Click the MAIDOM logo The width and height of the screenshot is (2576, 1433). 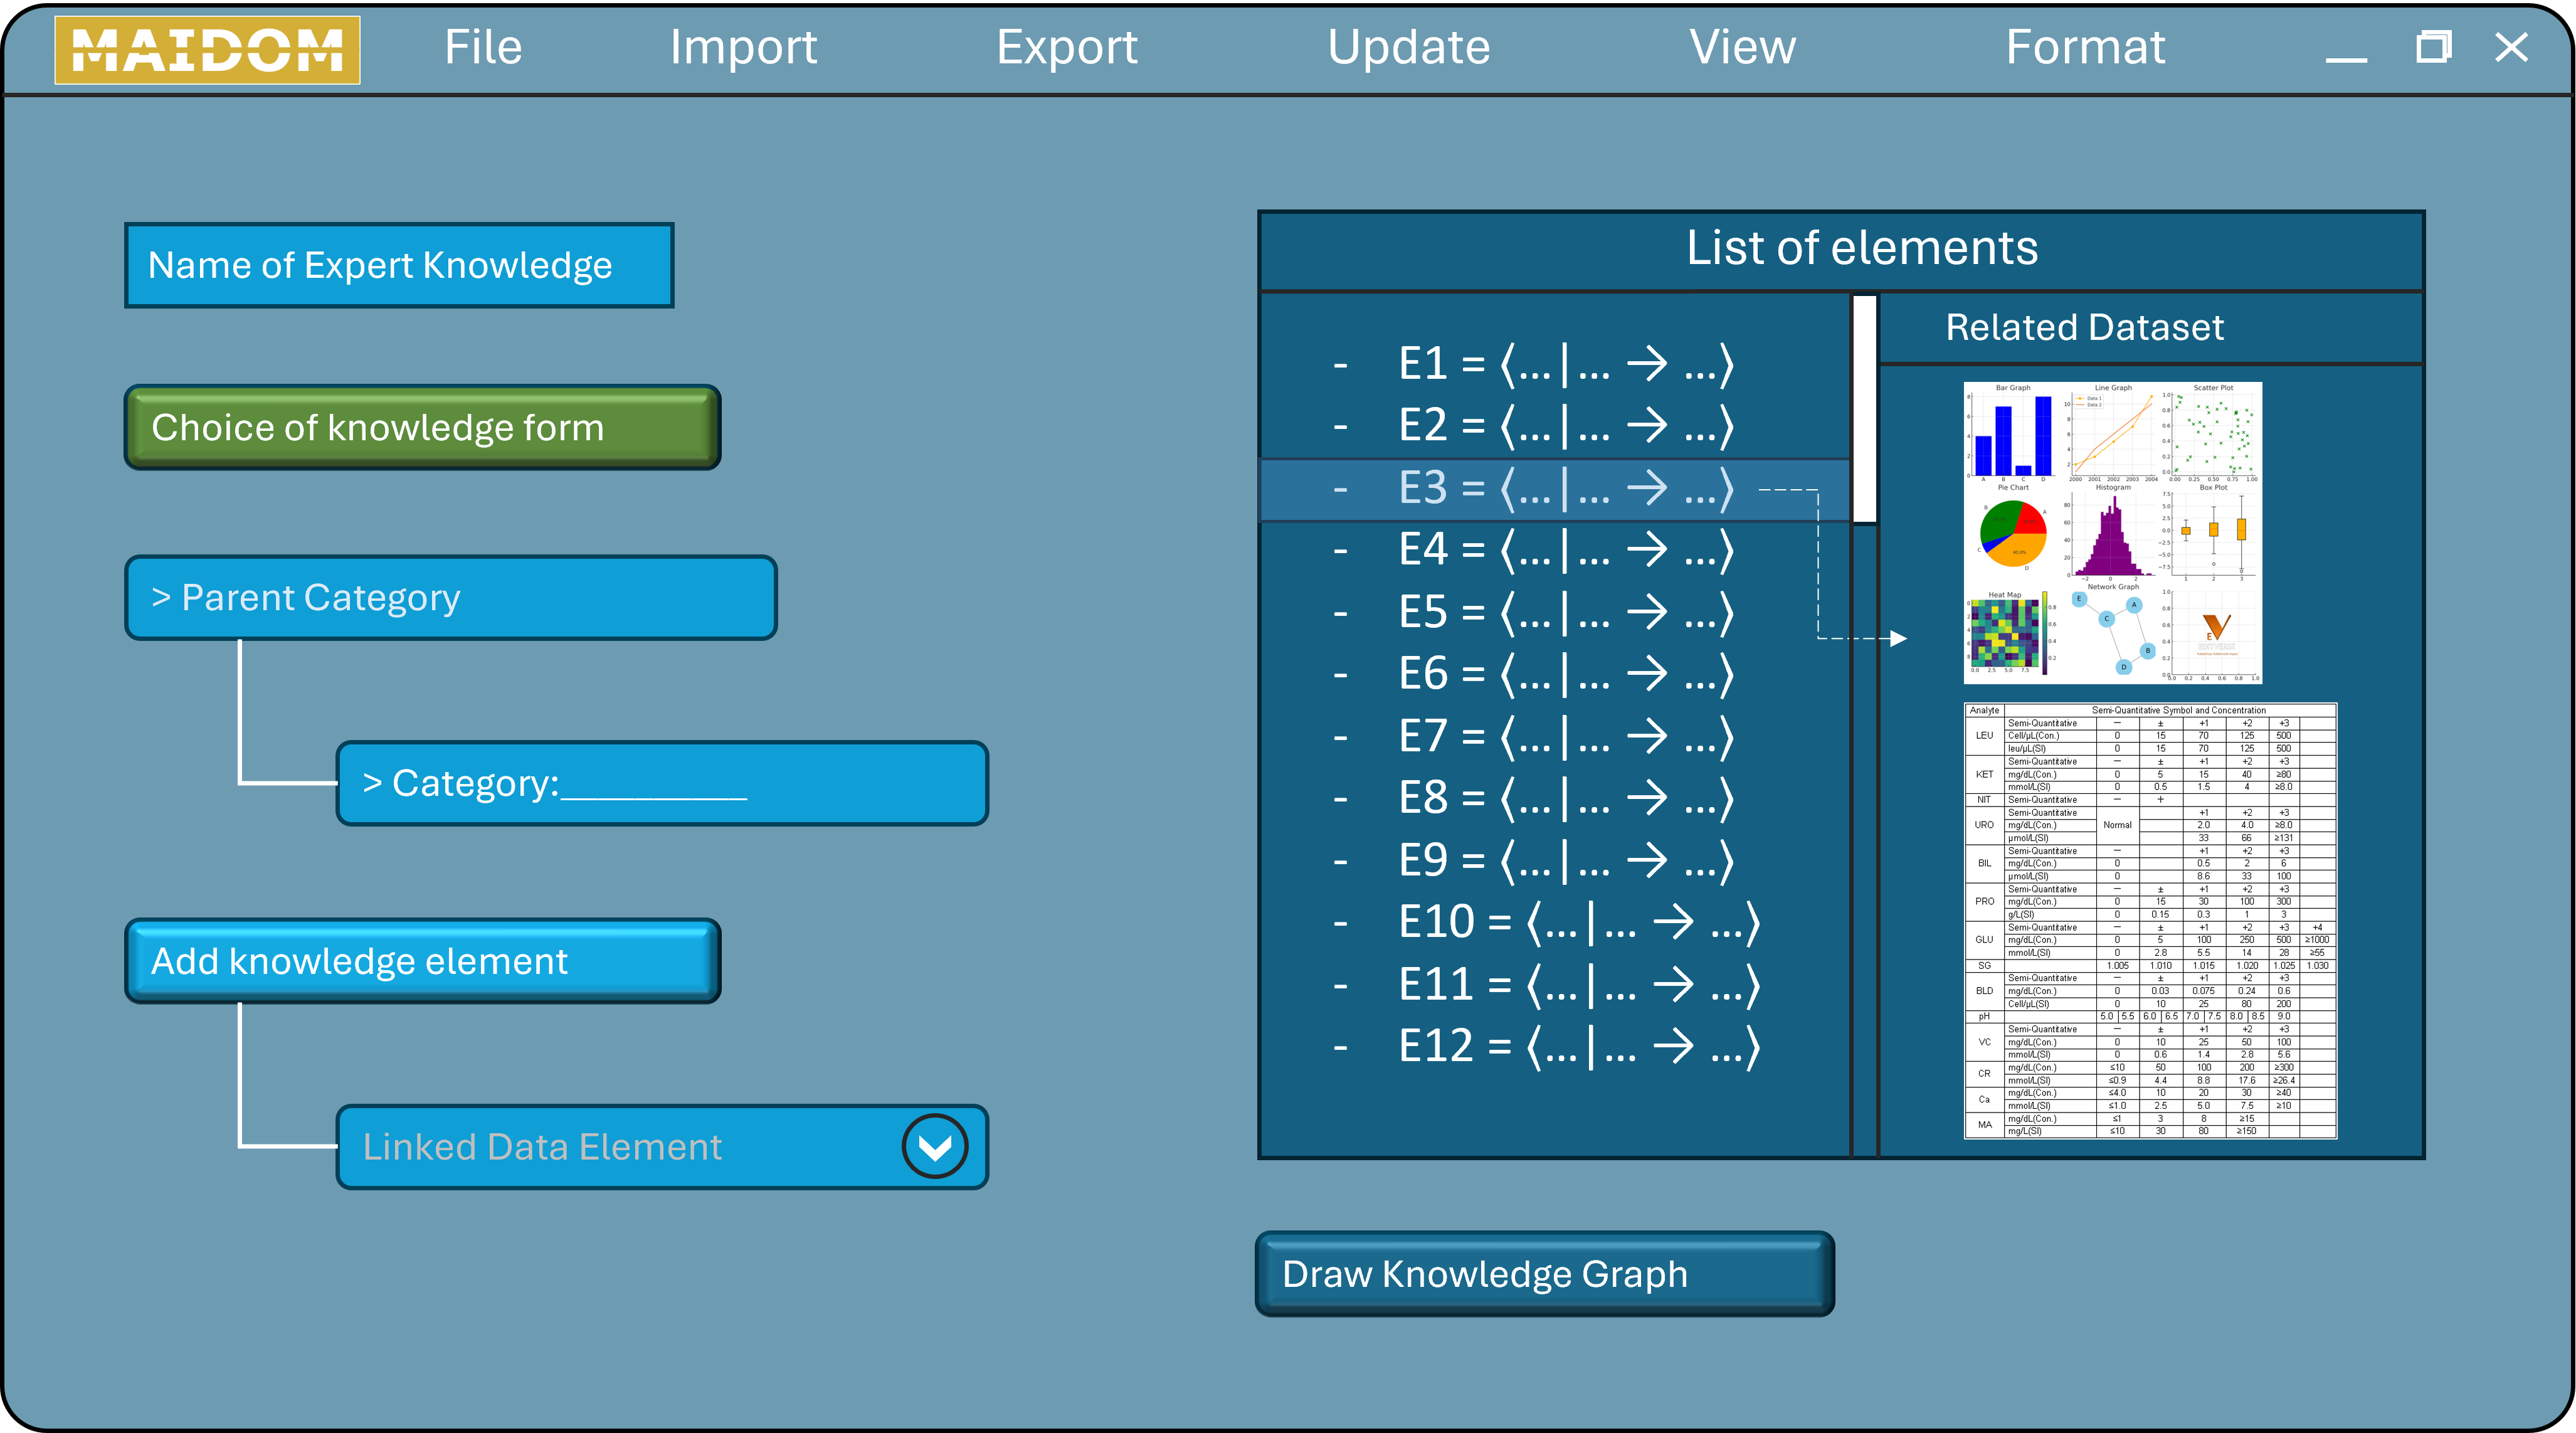coord(207,50)
